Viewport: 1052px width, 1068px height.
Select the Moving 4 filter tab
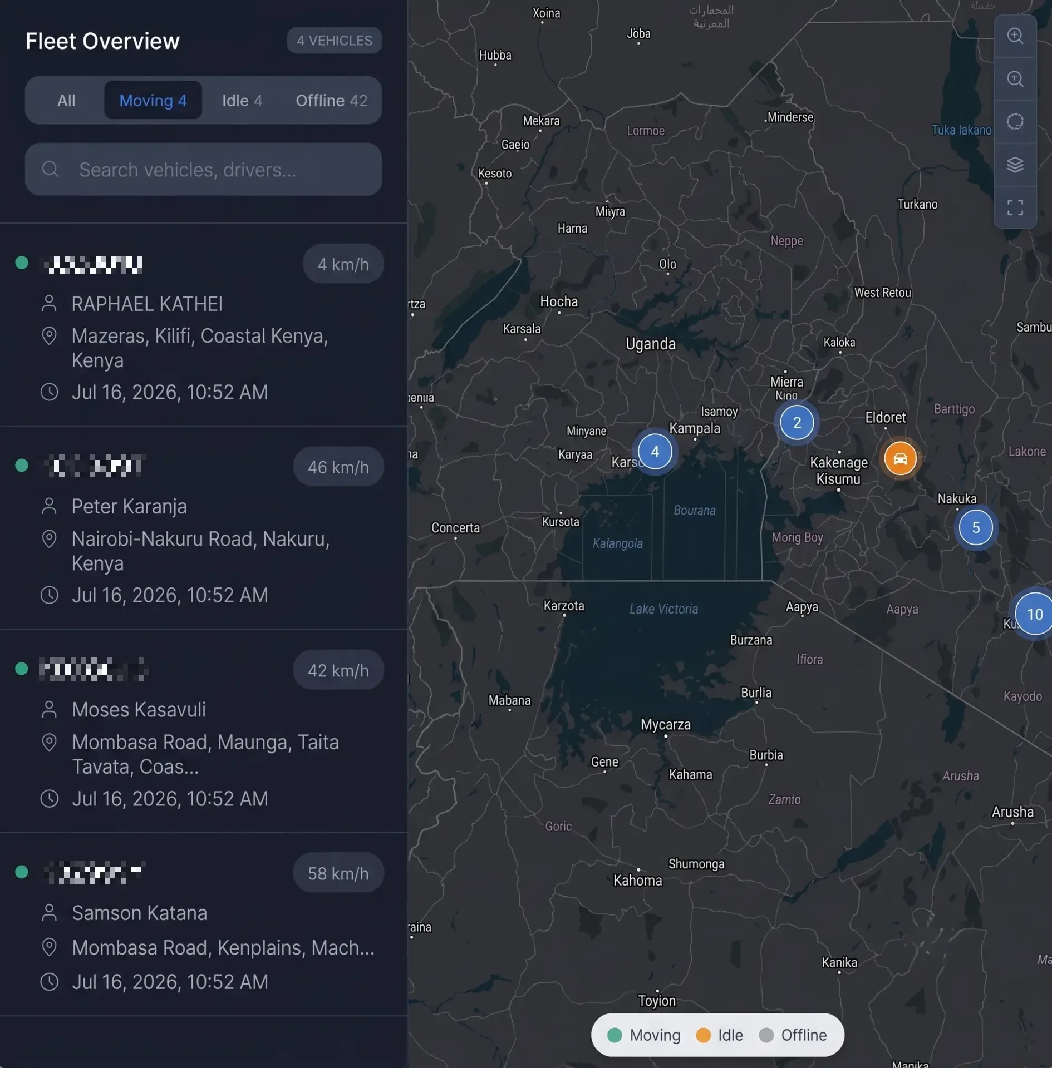pyautogui.click(x=153, y=101)
